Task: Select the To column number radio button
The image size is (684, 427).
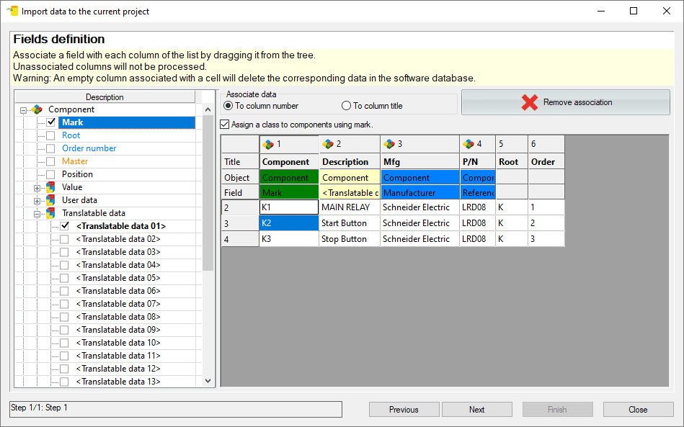Action: click(228, 106)
